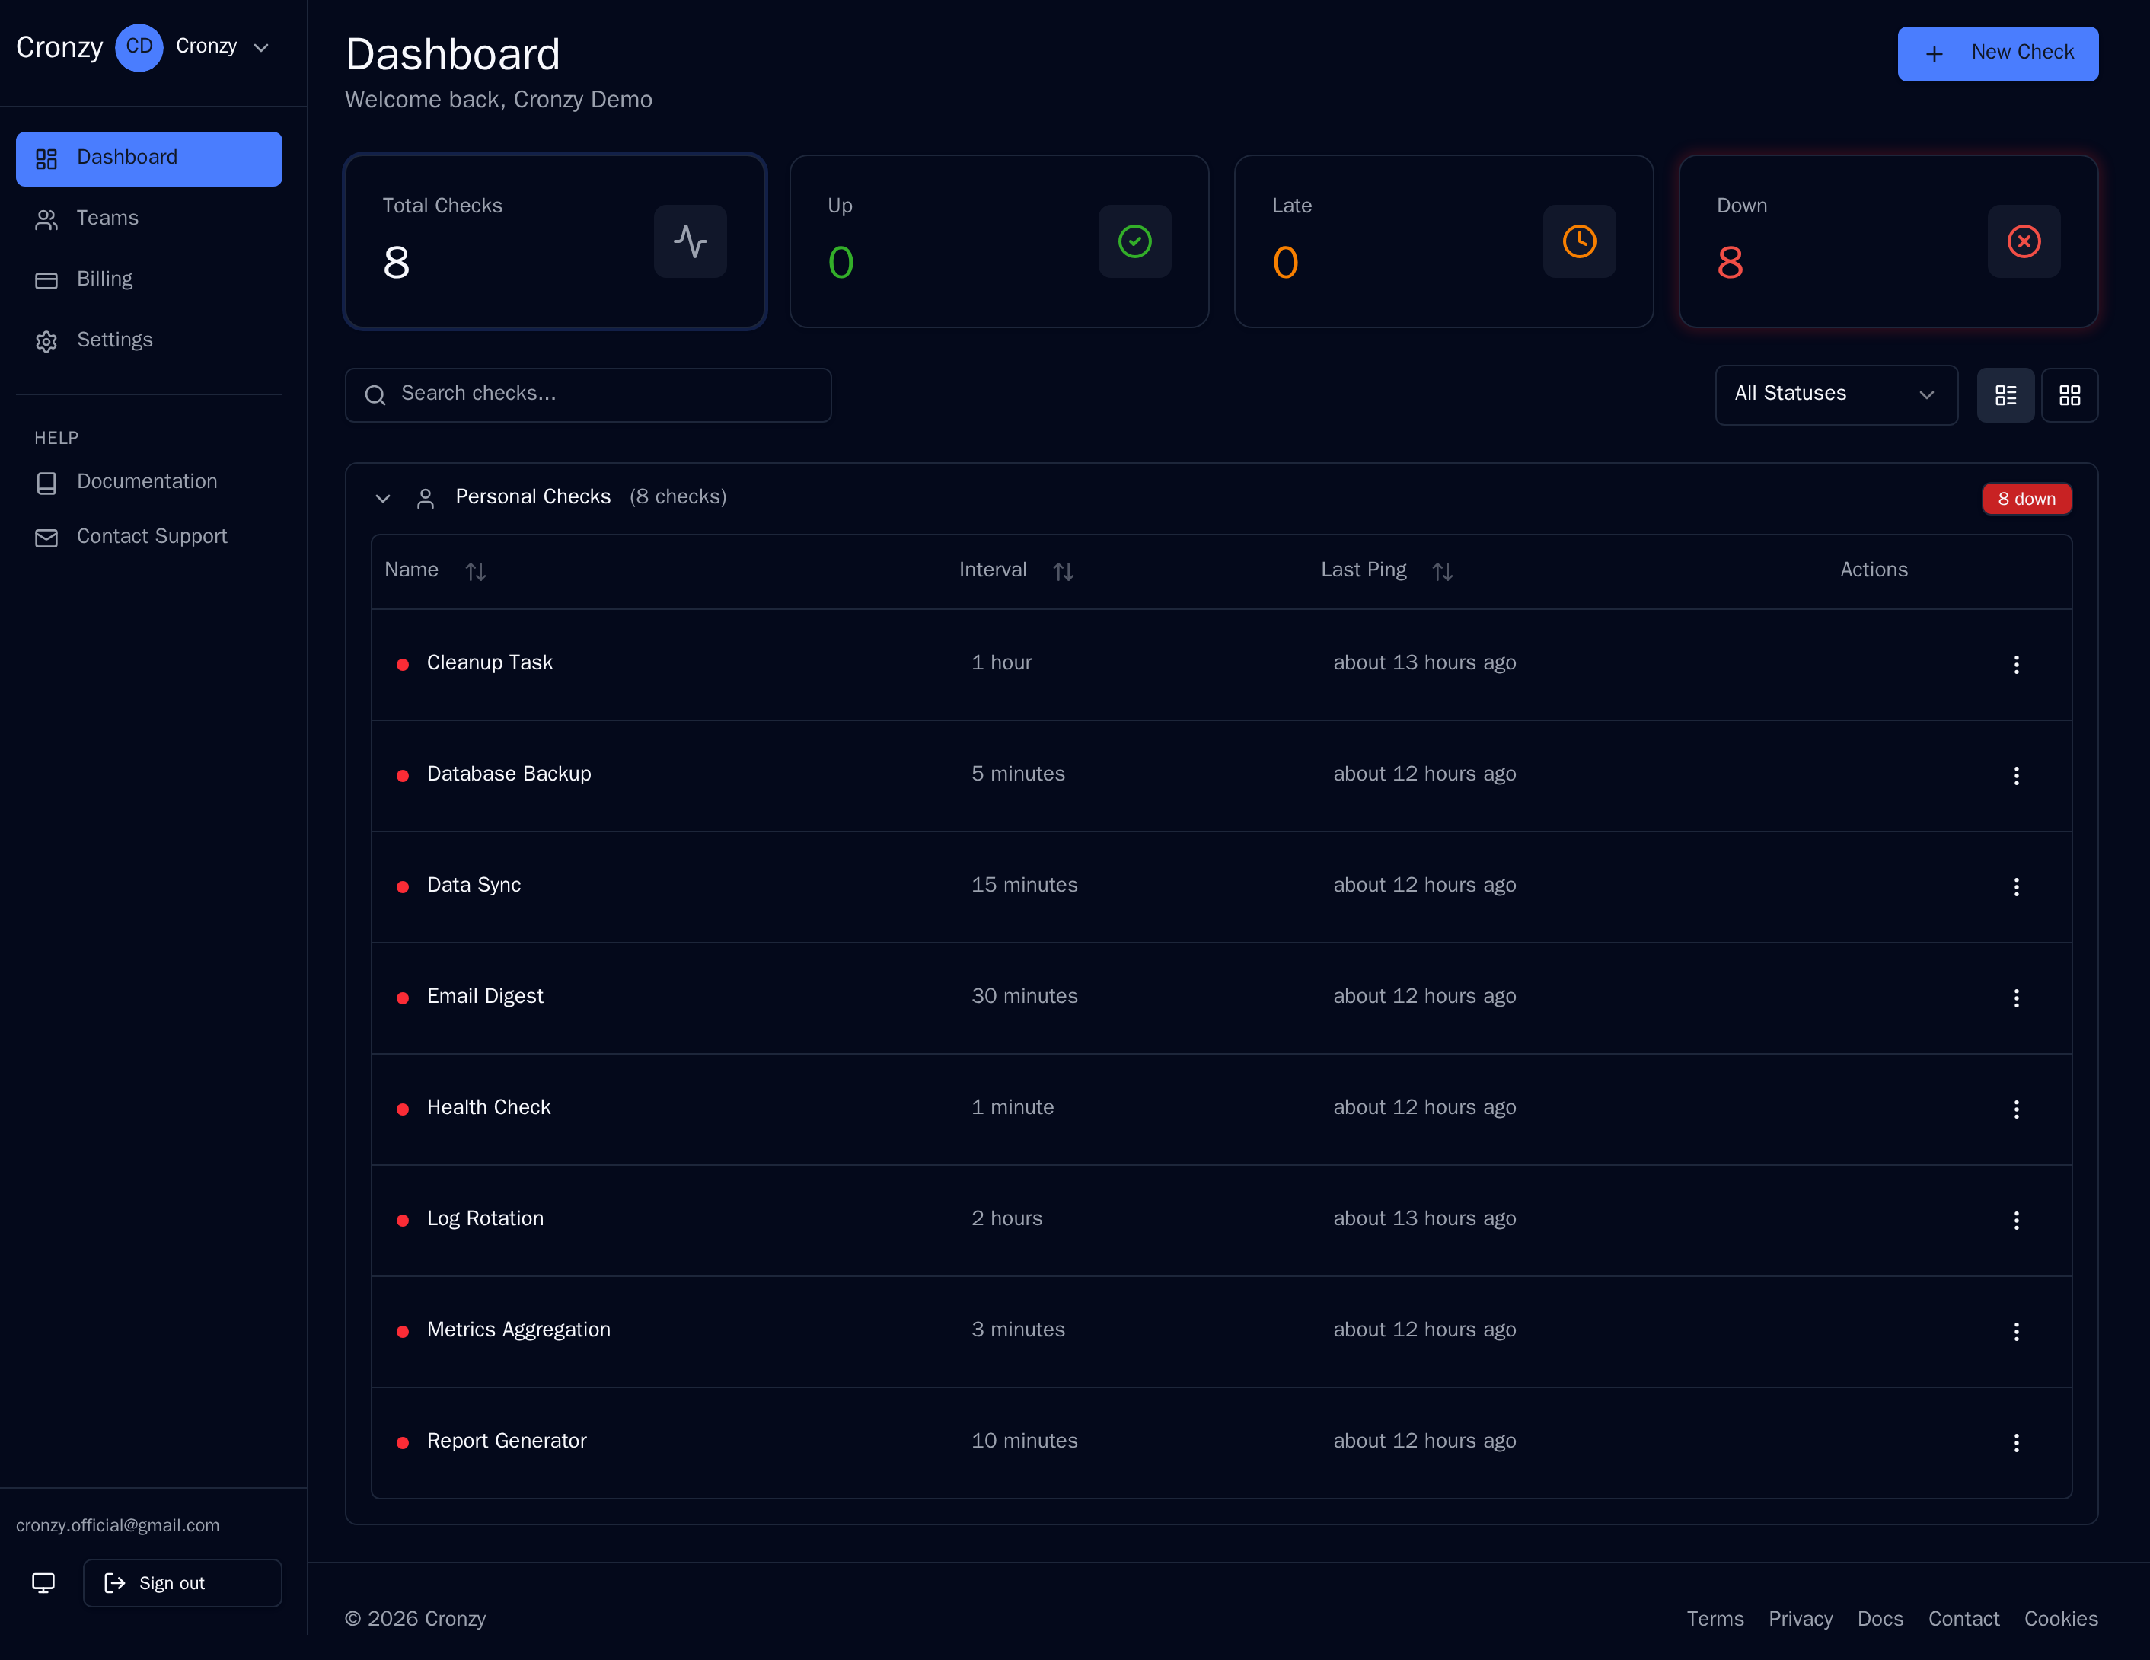2150x1660 pixels.
Task: Sort checks by Interval column
Action: coord(1062,571)
